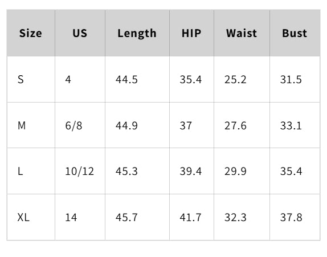The width and height of the screenshot is (327, 257).
Task: Click the Bust column header
Action: point(295,33)
